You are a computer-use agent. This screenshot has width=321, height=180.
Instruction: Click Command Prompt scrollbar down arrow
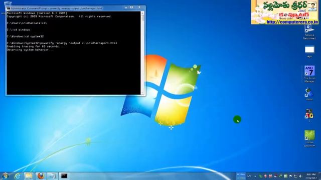pyautogui.click(x=142, y=93)
